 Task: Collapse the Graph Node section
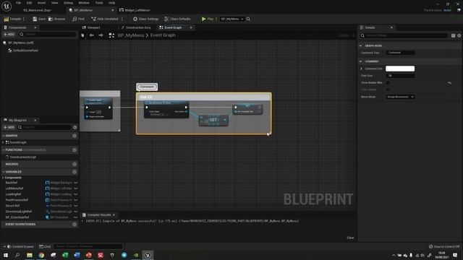coord(360,45)
